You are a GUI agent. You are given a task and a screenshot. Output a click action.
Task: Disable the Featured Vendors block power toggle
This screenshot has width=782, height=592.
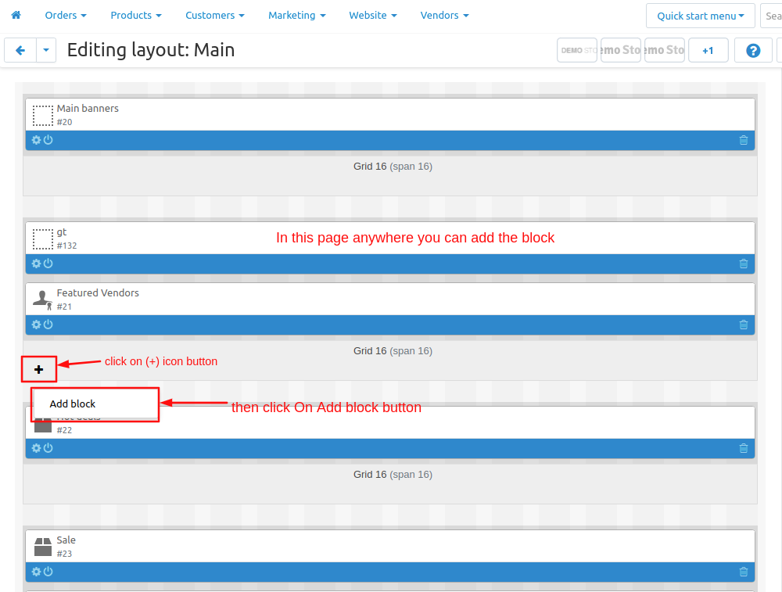tap(48, 325)
